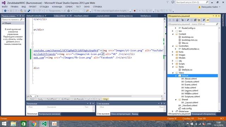The image size is (226, 127).
Task: Click the Navigate Backward icon in main toolbar
Action: 5,11
